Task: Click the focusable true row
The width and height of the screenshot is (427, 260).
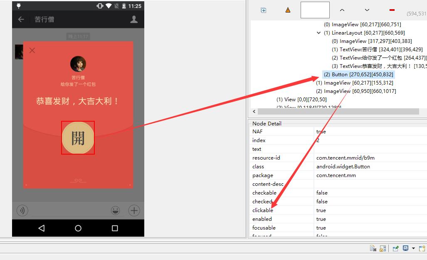Action: click(x=338, y=227)
